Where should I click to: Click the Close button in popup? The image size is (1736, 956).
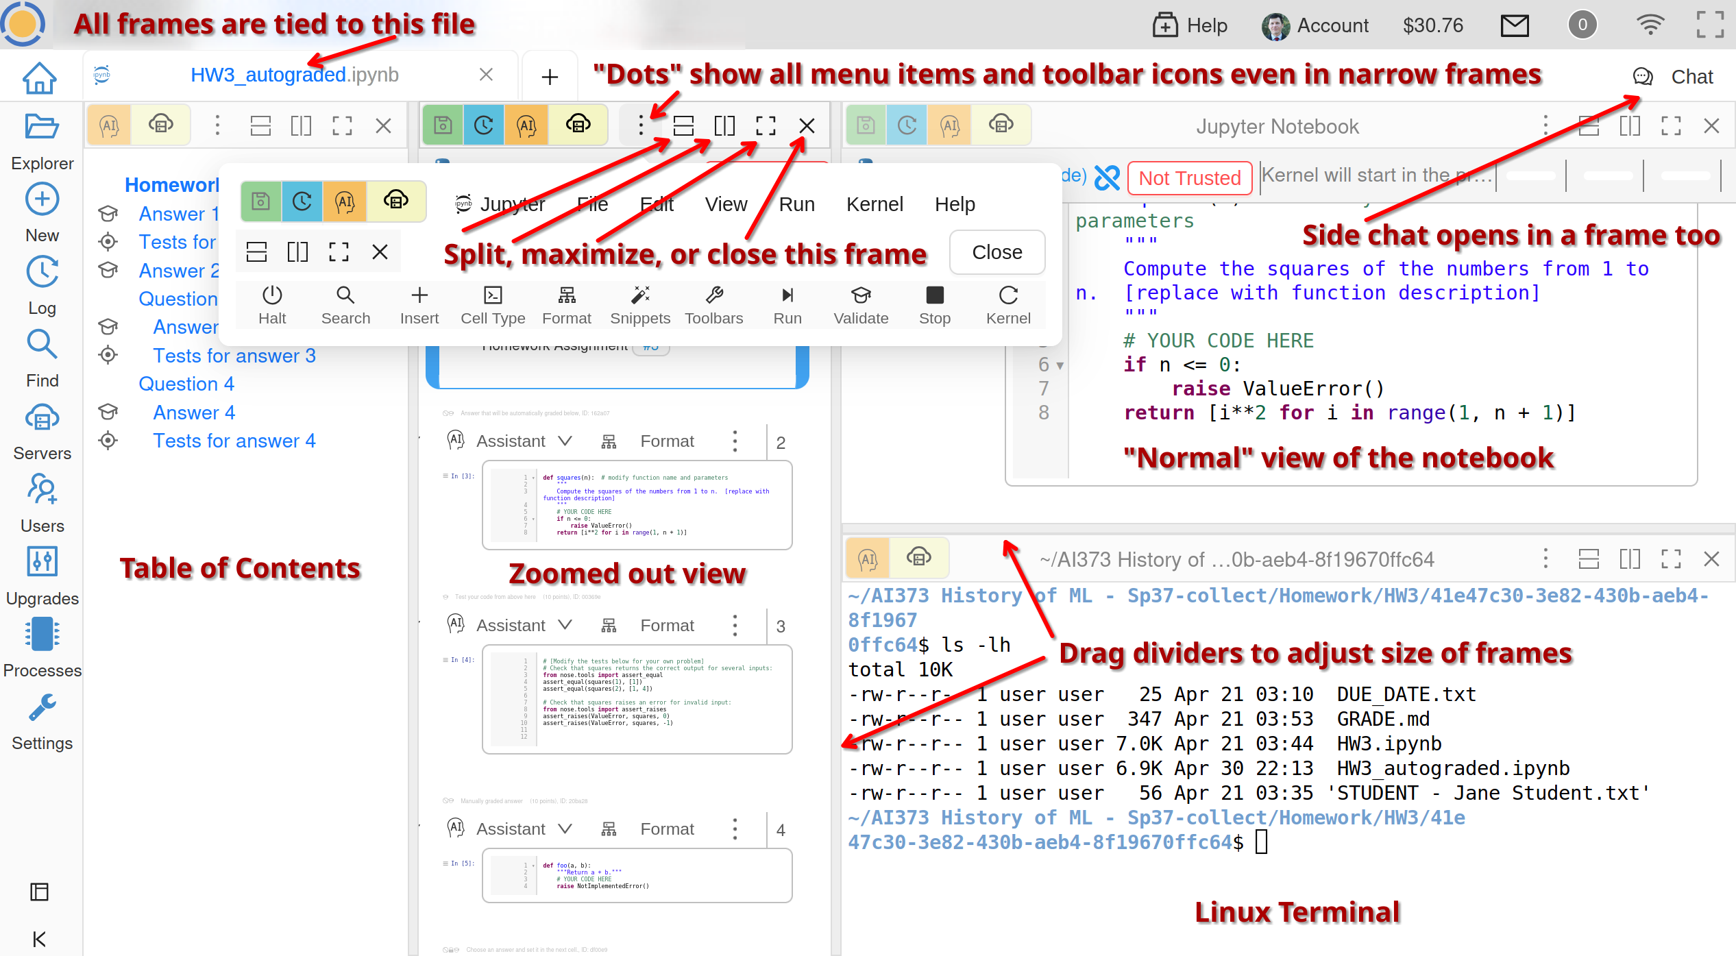(x=997, y=252)
